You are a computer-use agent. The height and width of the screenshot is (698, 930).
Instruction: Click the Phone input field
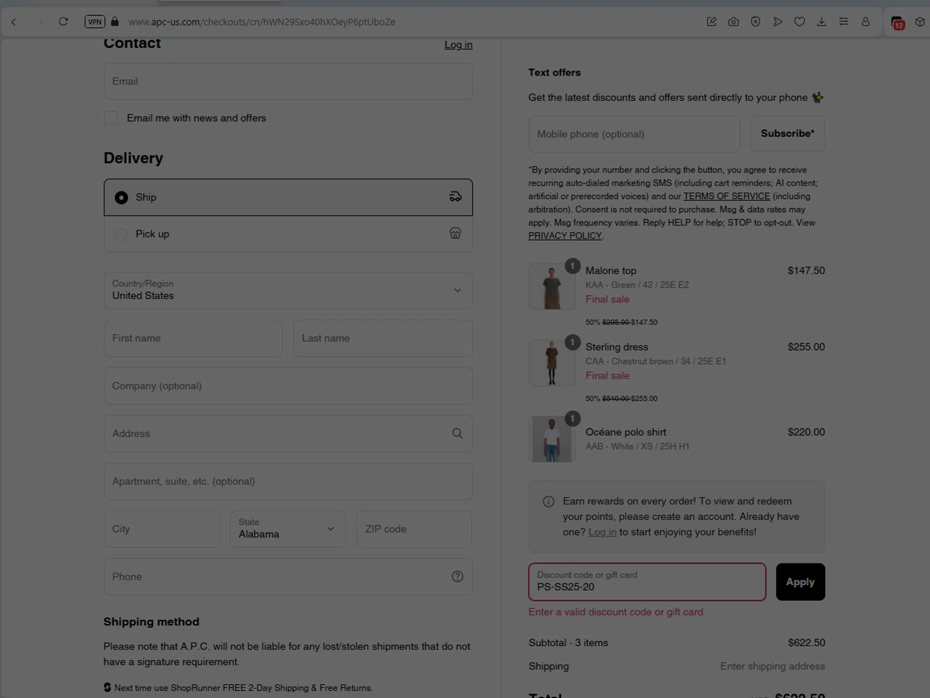(x=288, y=577)
